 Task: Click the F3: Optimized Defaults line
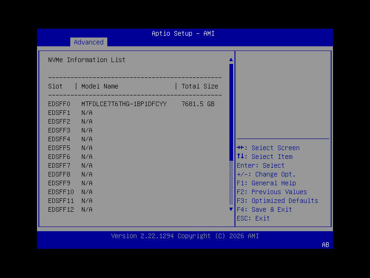pyautogui.click(x=277, y=201)
